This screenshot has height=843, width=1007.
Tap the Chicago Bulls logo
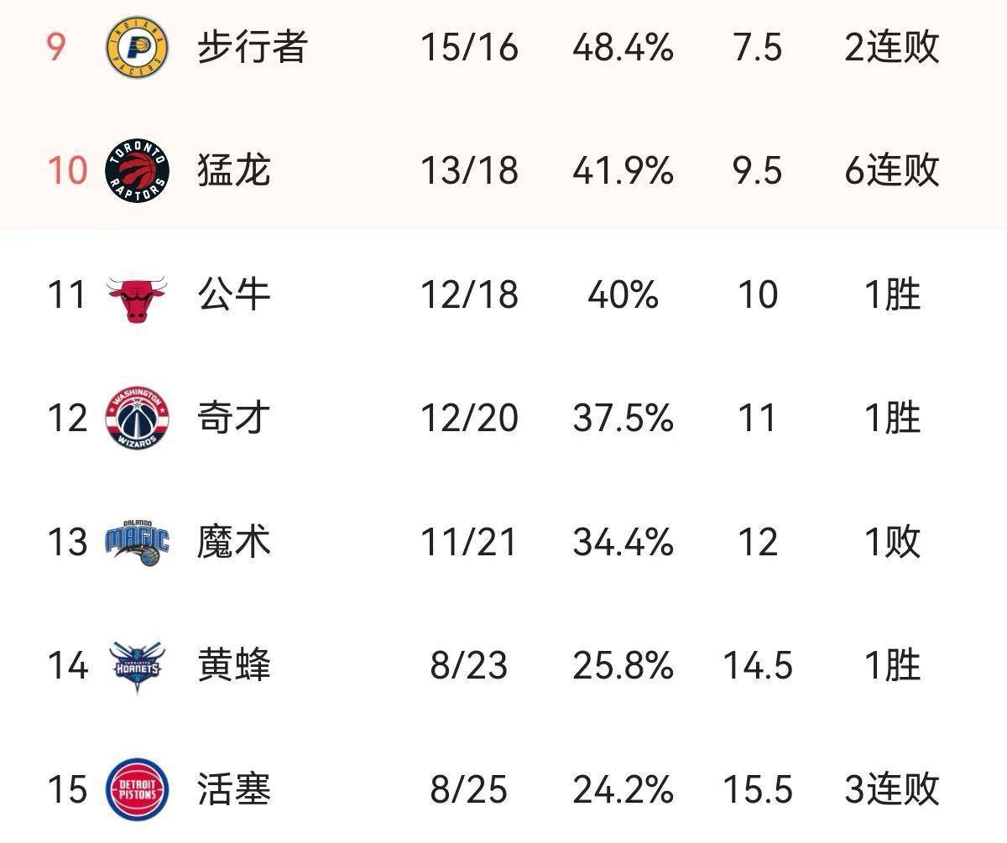137,297
